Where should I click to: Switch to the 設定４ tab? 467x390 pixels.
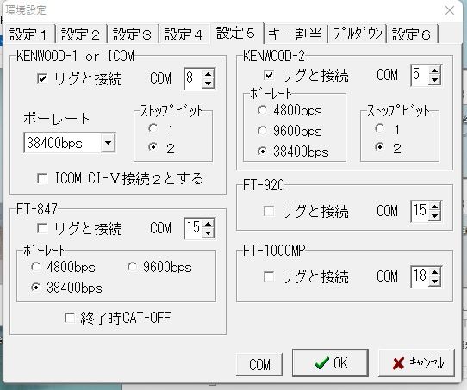pyautogui.click(x=184, y=34)
